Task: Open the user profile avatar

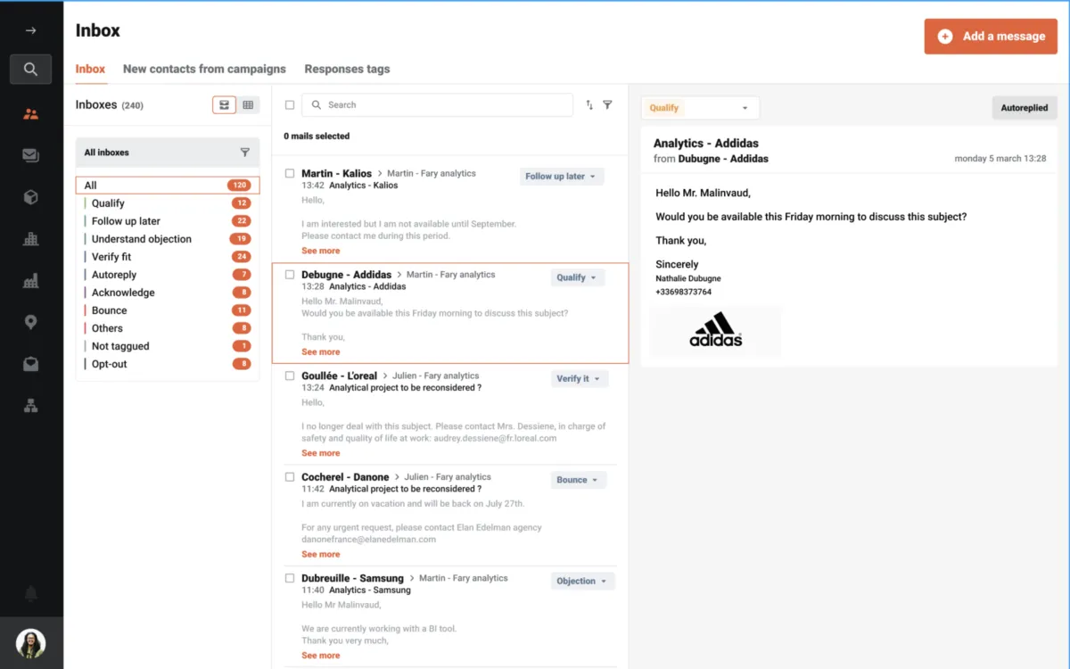Action: tap(30, 643)
